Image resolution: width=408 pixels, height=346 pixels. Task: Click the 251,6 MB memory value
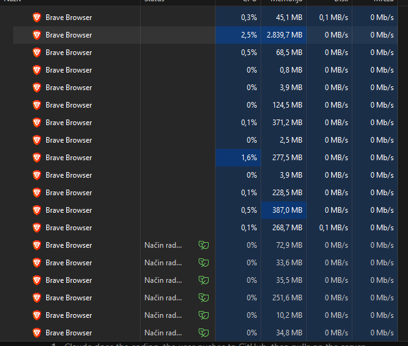coord(287,298)
